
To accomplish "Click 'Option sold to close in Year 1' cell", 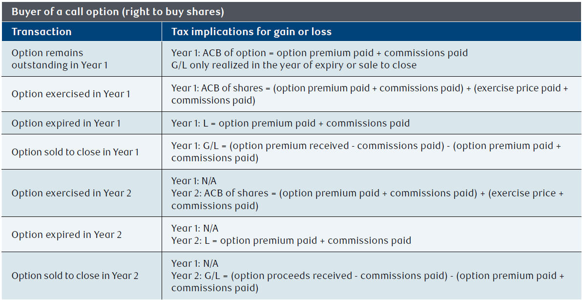I will tap(82, 152).
